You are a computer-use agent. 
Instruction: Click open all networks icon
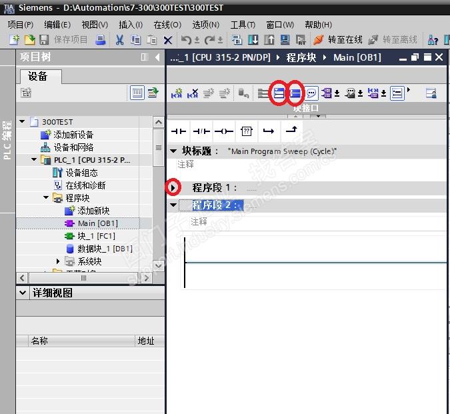[x=279, y=93]
